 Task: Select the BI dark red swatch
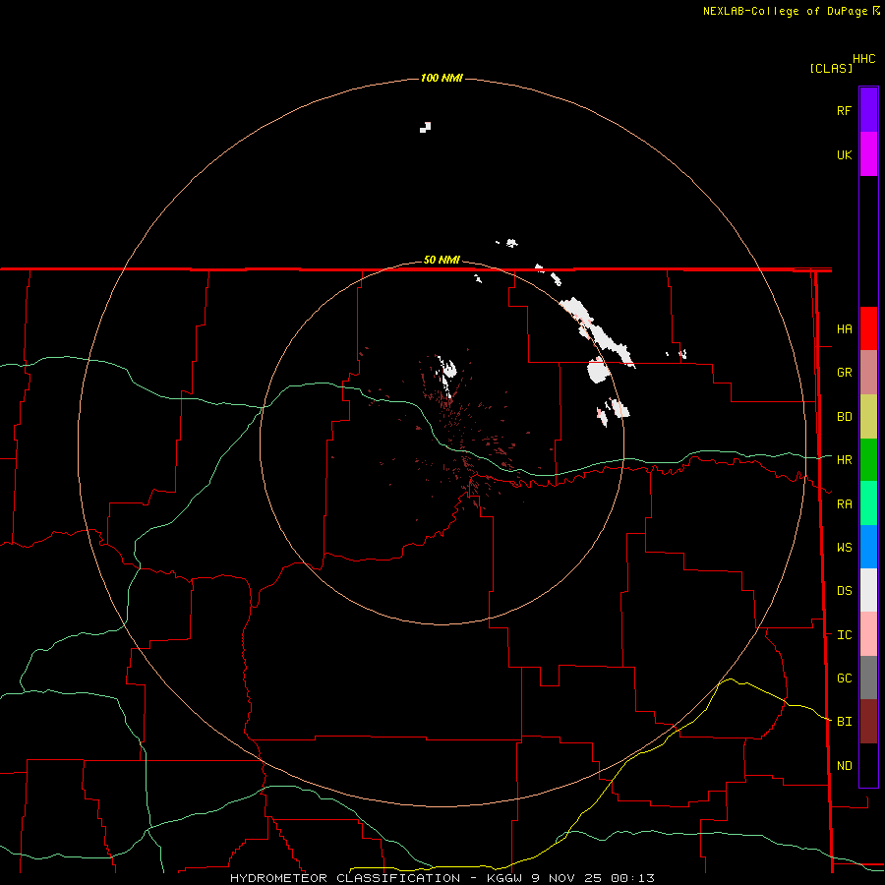click(868, 722)
